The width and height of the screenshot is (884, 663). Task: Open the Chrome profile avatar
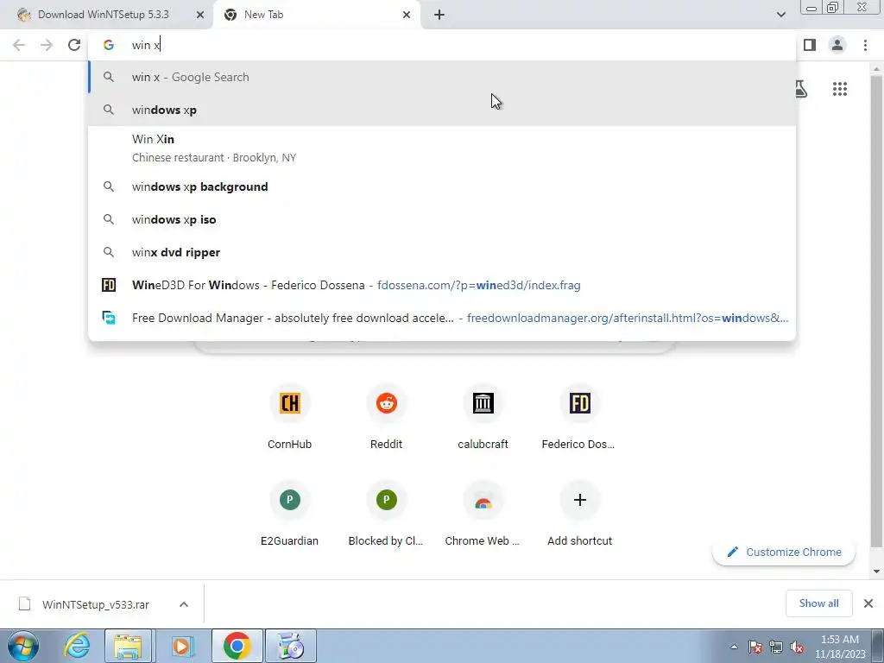pos(837,45)
